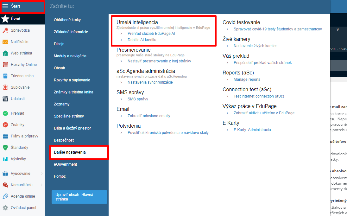
Task: Select Rozvrhy a suplovanie menu item
Action: tap(72, 80)
